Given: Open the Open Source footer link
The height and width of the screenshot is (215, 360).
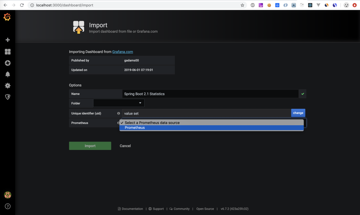Looking at the screenshot, I should [205, 209].
